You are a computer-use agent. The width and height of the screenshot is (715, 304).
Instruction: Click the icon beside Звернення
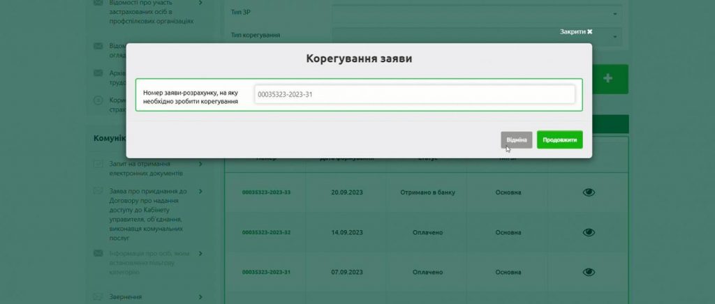point(98,297)
